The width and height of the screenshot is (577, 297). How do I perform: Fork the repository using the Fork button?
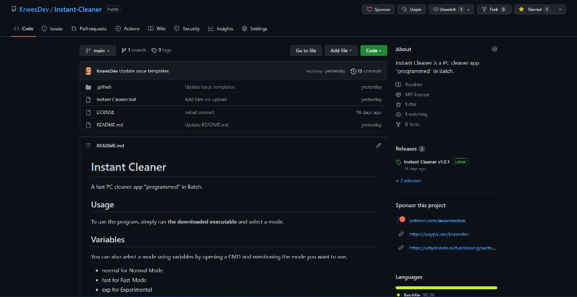tap(494, 10)
